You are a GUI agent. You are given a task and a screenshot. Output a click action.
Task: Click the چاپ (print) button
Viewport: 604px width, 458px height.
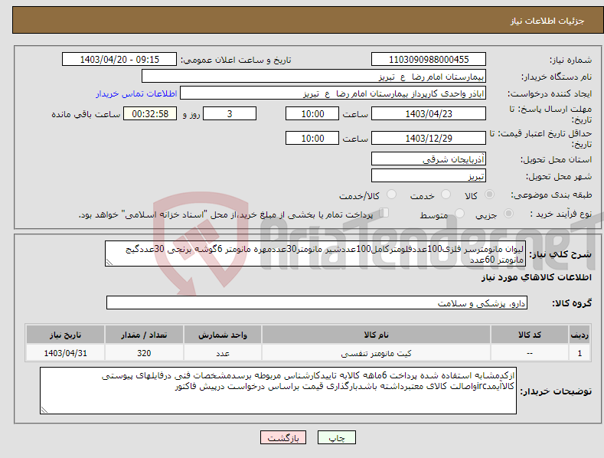coord(336,438)
